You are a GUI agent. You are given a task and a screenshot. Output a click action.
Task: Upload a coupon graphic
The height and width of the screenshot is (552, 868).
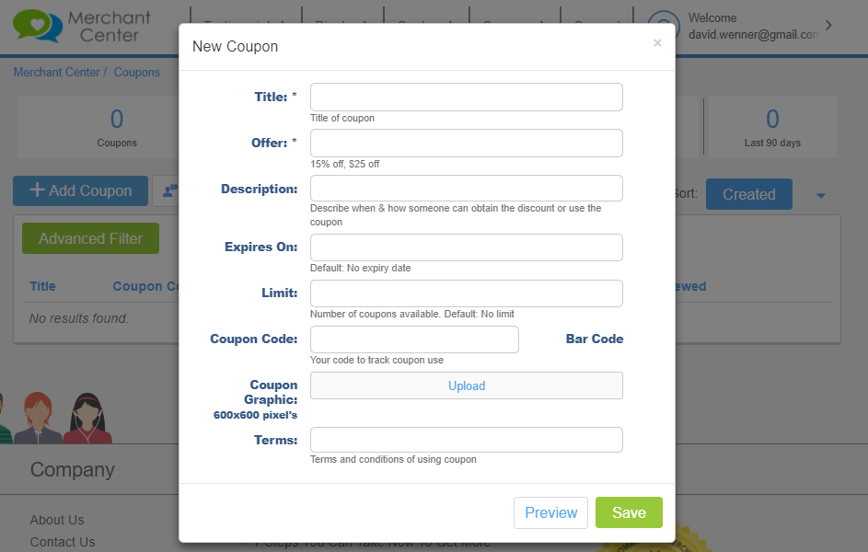click(x=466, y=385)
